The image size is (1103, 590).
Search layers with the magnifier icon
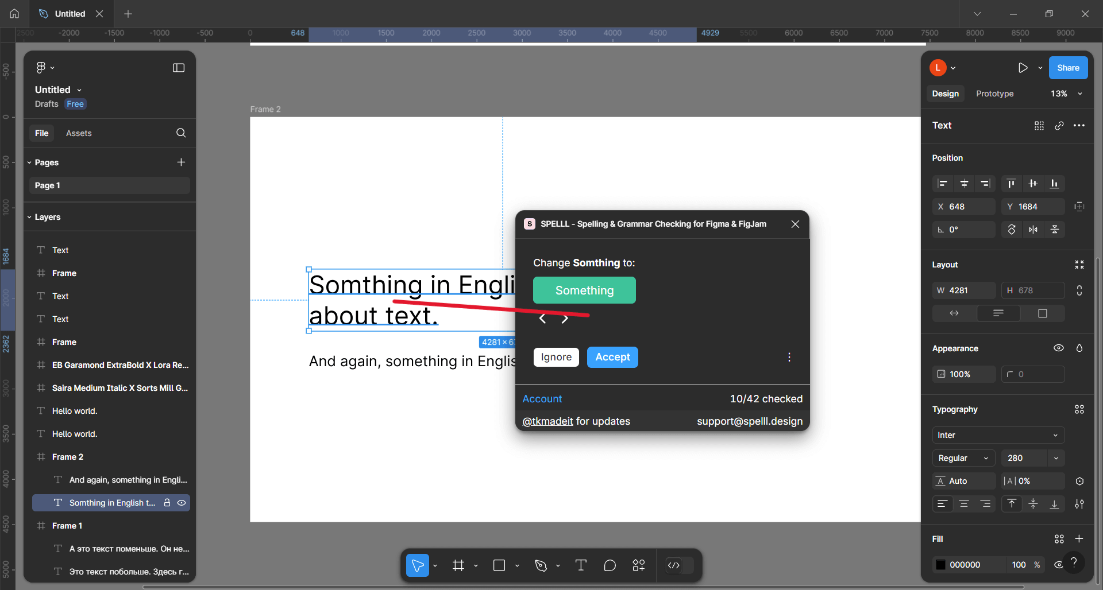(x=181, y=133)
